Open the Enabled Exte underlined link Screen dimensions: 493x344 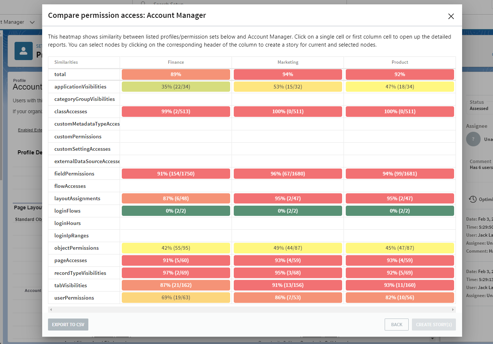pos(31,130)
